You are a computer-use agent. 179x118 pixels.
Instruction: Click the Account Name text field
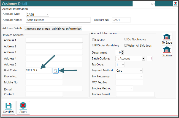[x=58, y=20]
